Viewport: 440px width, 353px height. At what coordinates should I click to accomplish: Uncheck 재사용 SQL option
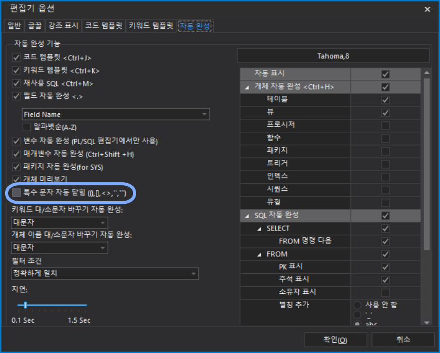pyautogui.click(x=16, y=83)
